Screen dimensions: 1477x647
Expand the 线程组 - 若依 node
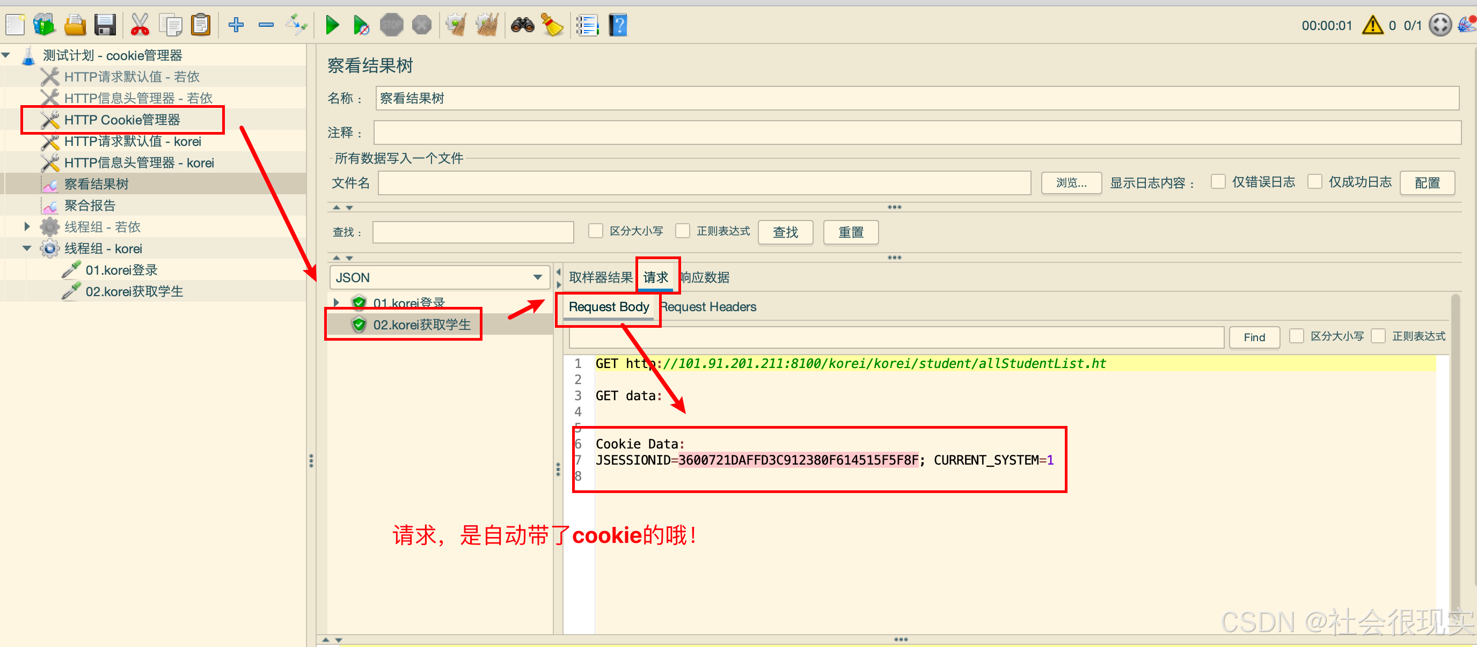(27, 227)
